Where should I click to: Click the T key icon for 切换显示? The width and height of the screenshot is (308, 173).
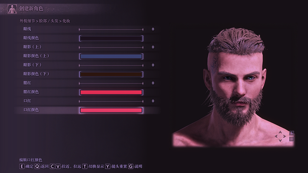coord(85,166)
